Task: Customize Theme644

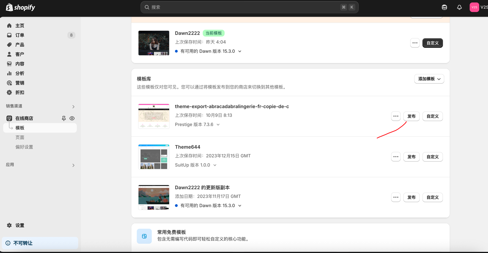Action: tap(432, 157)
